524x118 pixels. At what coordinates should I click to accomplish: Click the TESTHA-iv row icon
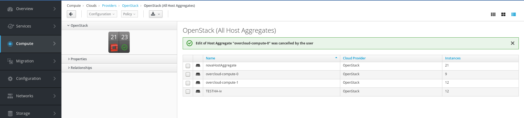(x=198, y=91)
